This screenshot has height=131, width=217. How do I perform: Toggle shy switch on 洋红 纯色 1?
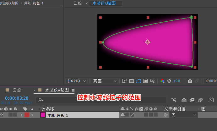[x=122, y=115]
